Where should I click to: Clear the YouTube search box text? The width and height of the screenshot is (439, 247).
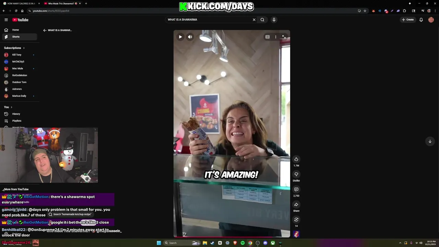254,20
